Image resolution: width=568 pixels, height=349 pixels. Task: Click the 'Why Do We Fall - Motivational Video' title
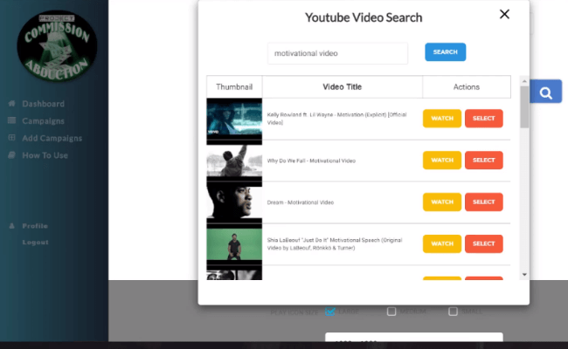coord(311,161)
